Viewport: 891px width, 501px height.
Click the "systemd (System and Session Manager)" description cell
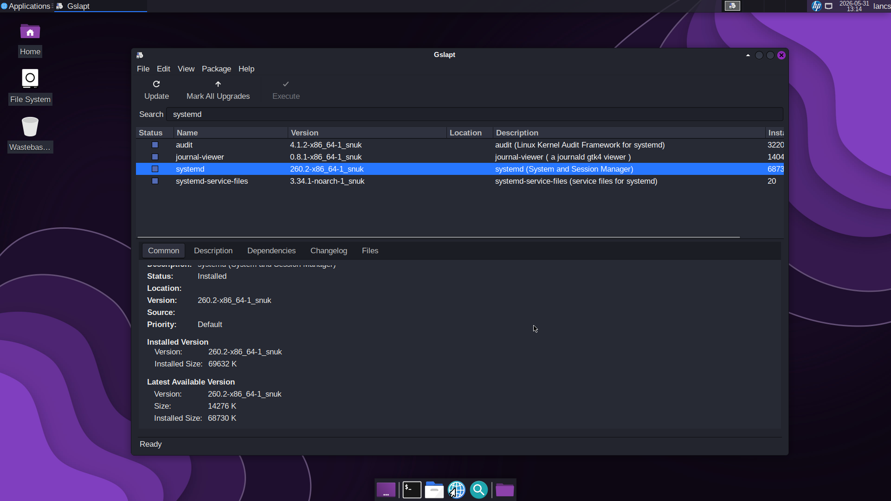pyautogui.click(x=564, y=169)
